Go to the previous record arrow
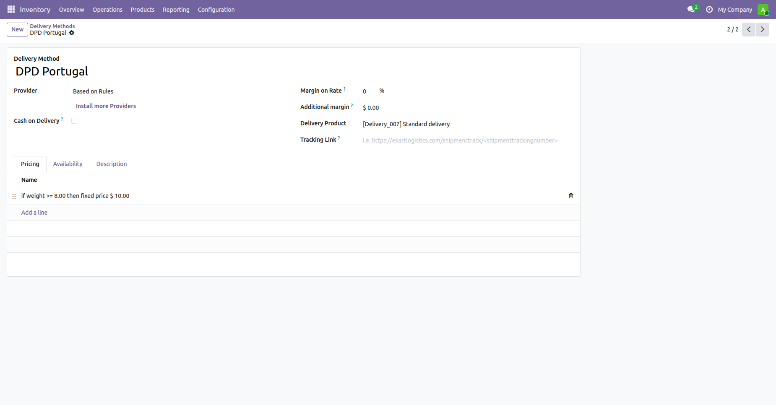This screenshot has width=776, height=405. (x=749, y=29)
